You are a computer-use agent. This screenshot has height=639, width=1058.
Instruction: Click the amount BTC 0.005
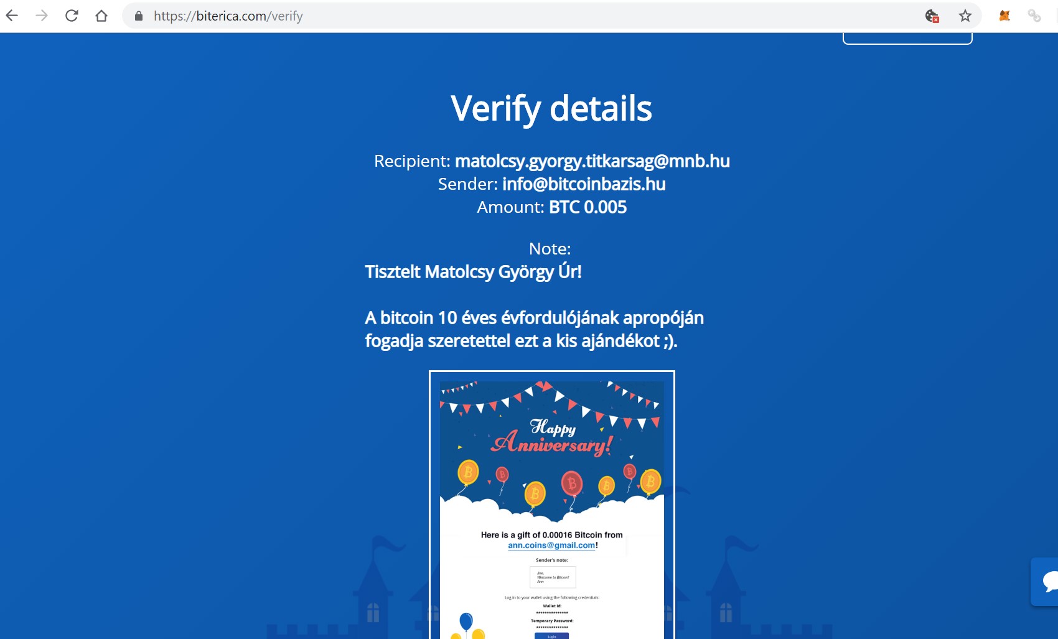click(588, 207)
